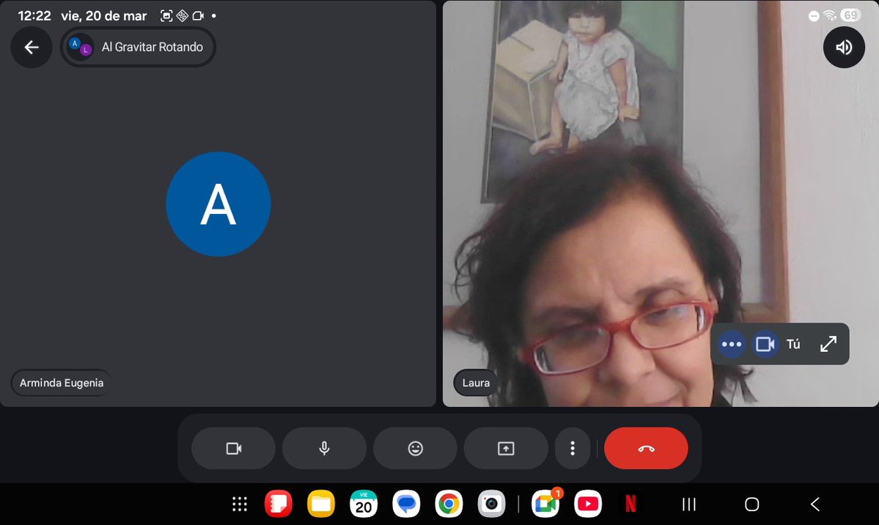Mute the microphone
Image resolution: width=879 pixels, height=525 pixels.
click(x=324, y=448)
